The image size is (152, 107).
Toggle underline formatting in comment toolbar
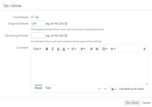pos(58,49)
